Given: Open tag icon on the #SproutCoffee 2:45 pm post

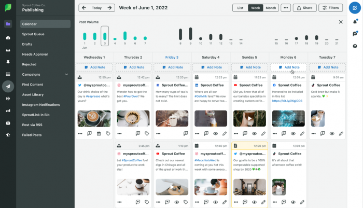Looking at the screenshot, I should pos(147,202).
